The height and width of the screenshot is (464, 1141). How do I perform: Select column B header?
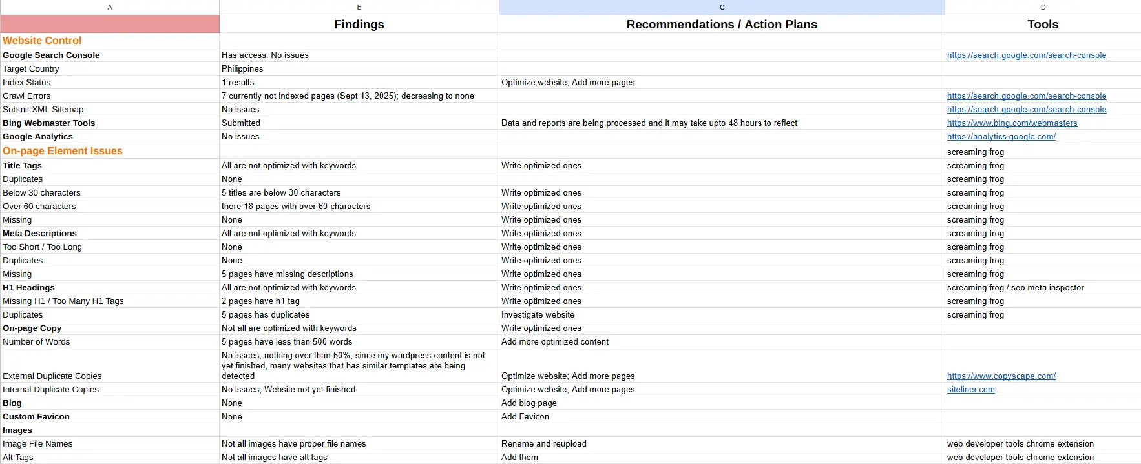pos(359,7)
